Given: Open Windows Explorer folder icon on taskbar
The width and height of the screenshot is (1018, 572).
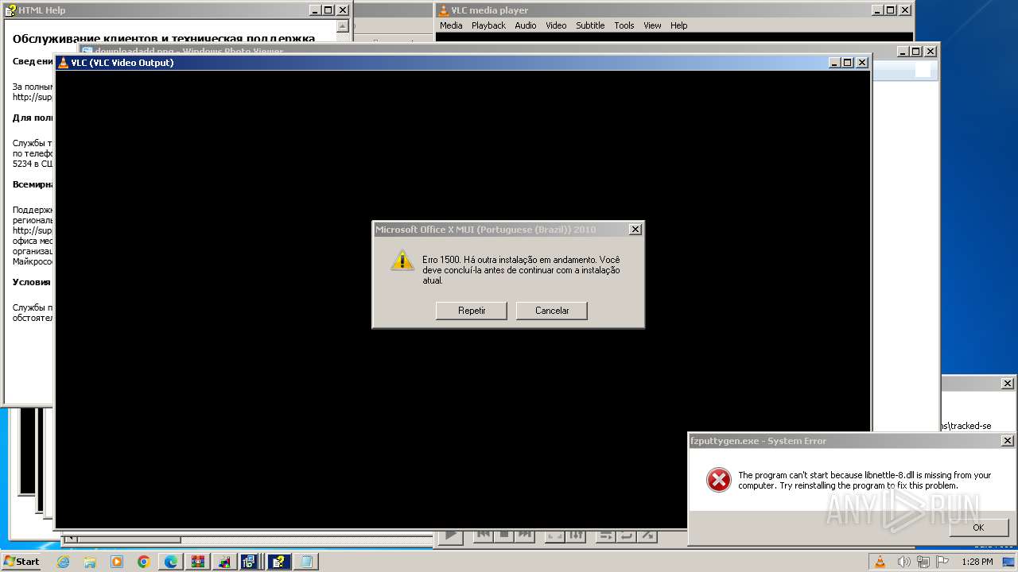Looking at the screenshot, I should pyautogui.click(x=90, y=562).
